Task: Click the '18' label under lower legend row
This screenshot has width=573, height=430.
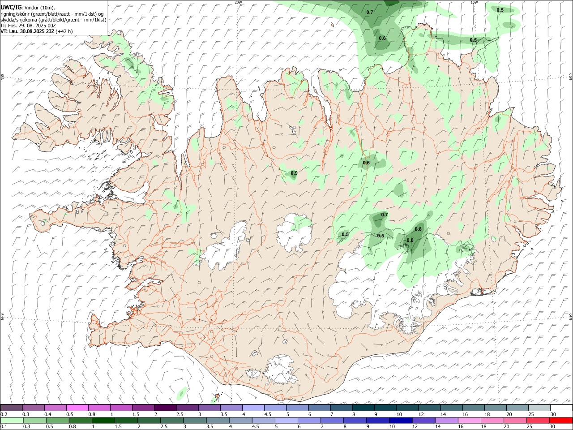Action: [x=485, y=427]
